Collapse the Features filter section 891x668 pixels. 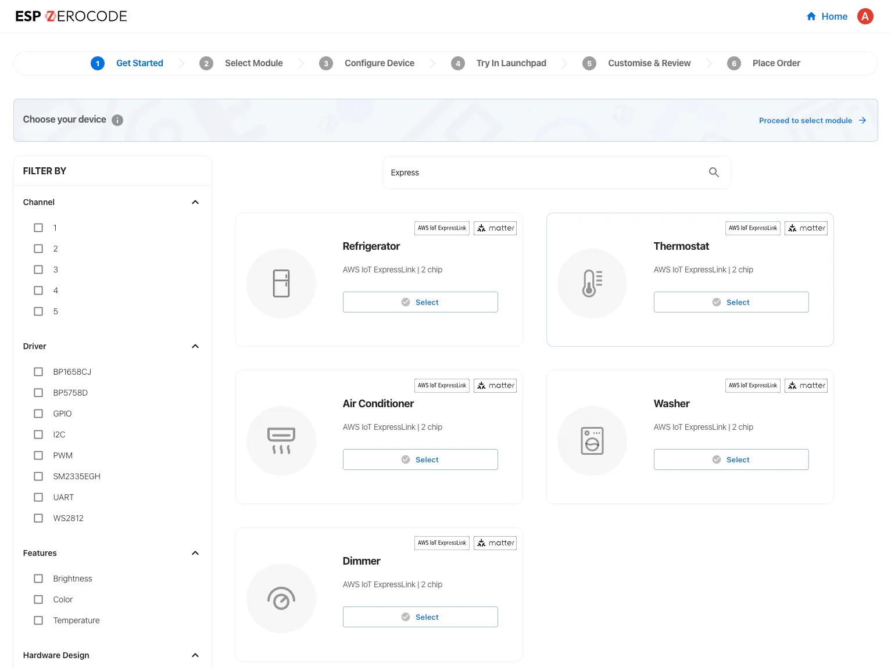tap(195, 553)
